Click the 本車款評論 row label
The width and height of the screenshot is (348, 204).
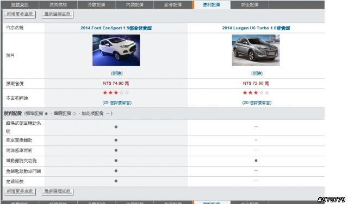tap(17, 98)
